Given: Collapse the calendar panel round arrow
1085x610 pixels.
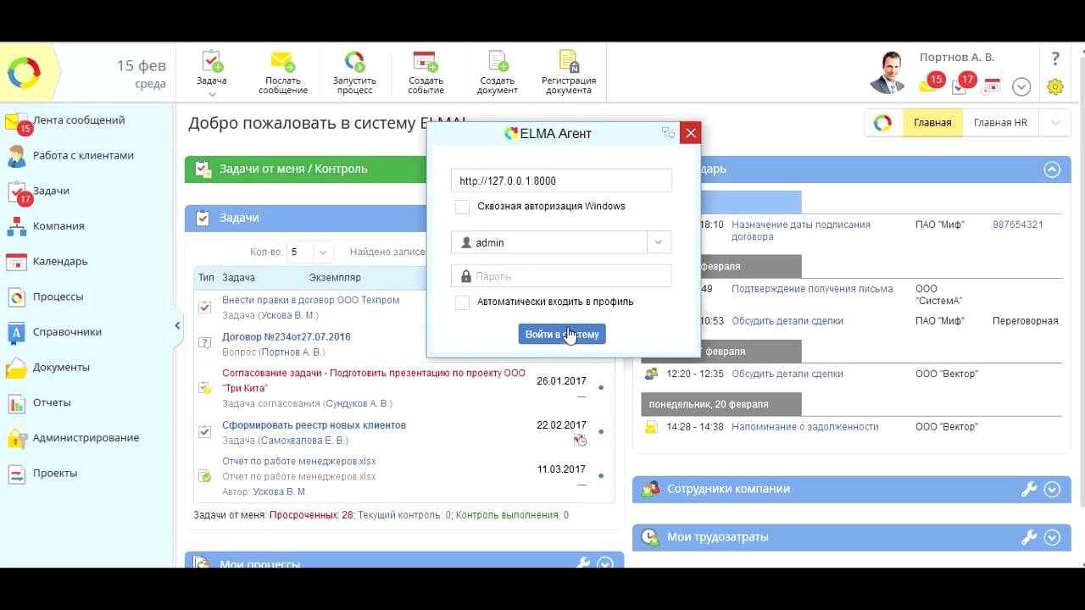Looking at the screenshot, I should tap(1052, 169).
